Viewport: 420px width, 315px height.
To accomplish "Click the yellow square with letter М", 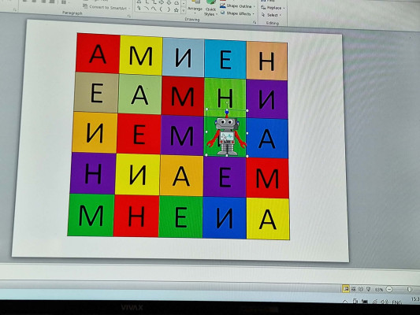I will pyautogui.click(x=141, y=55).
